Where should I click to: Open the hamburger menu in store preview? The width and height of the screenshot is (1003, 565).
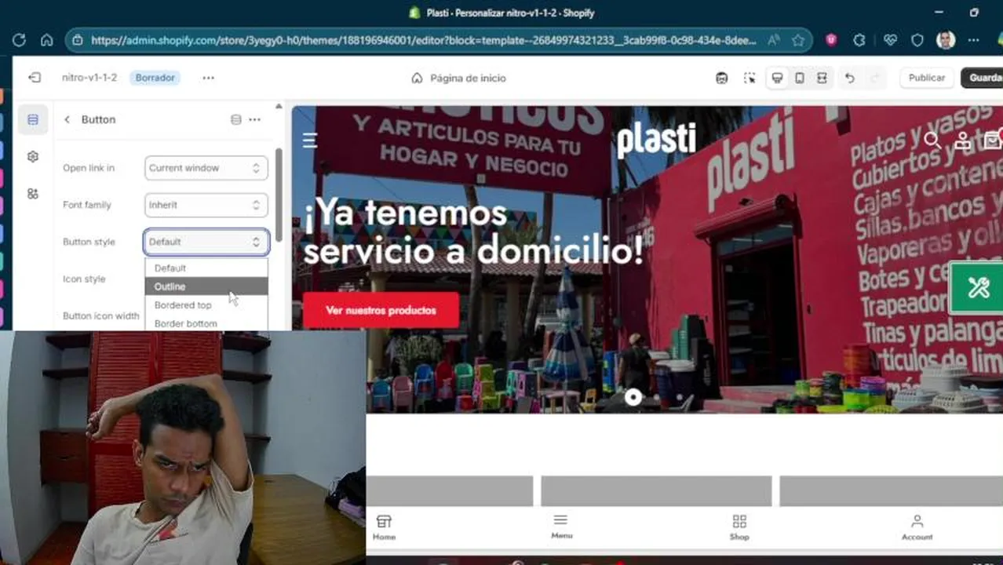(310, 140)
